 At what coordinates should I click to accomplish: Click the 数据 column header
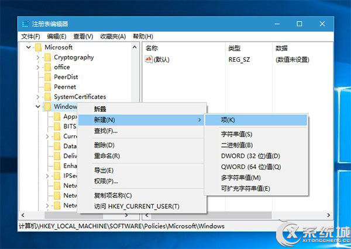coord(302,48)
